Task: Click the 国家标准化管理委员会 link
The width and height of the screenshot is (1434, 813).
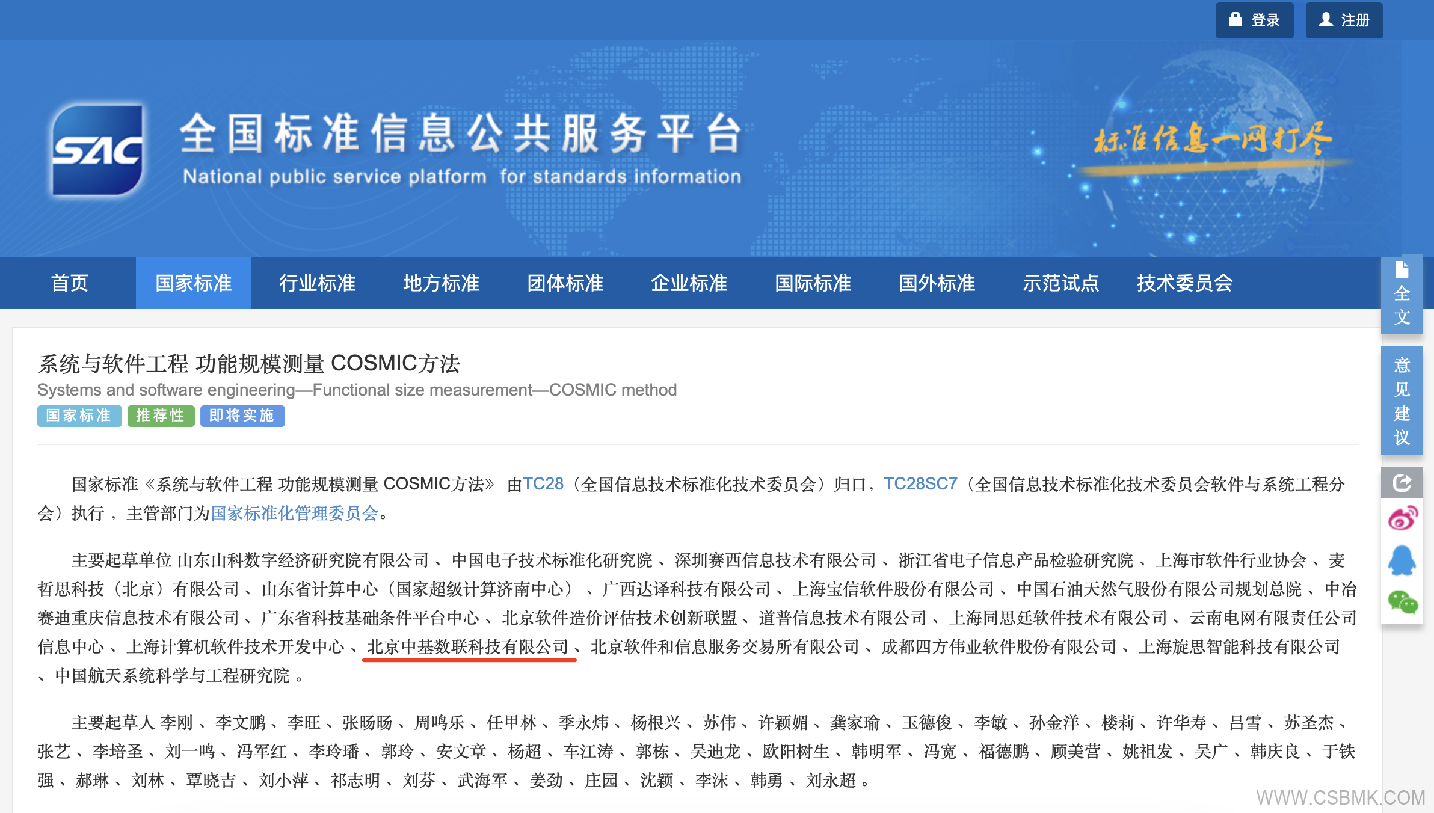Action: click(x=294, y=513)
